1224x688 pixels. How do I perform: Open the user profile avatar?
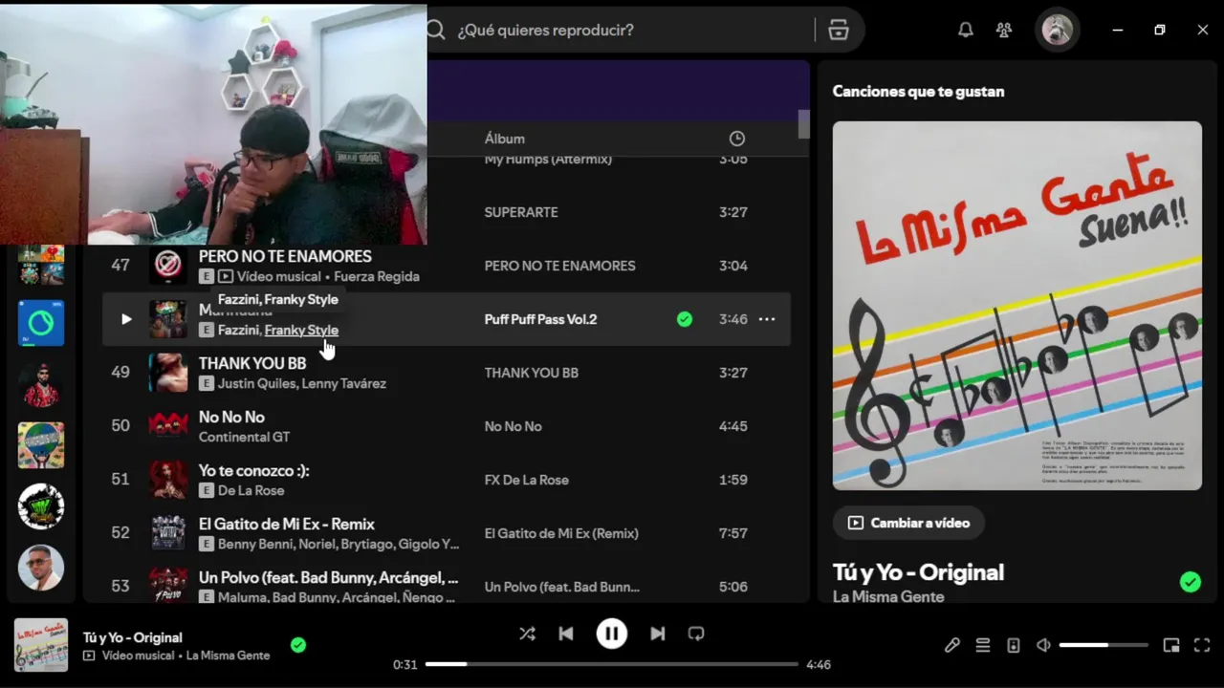[x=1058, y=30]
